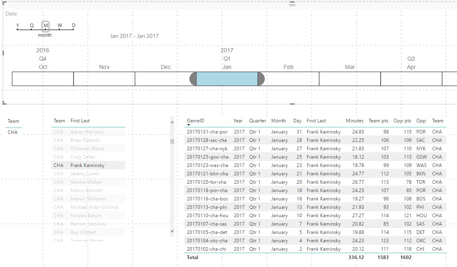Screen dimensions: 457x267
Task: Sort by Year column header
Action: 238,121
